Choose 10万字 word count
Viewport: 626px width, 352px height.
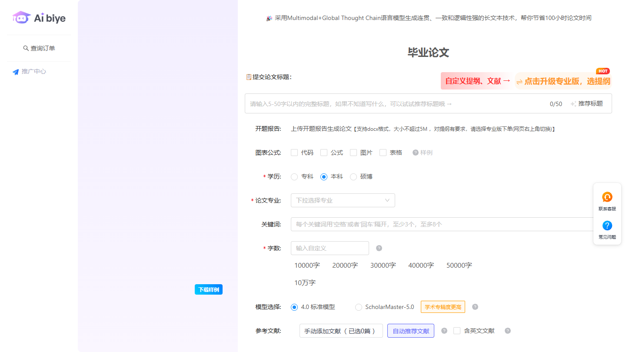pos(305,282)
